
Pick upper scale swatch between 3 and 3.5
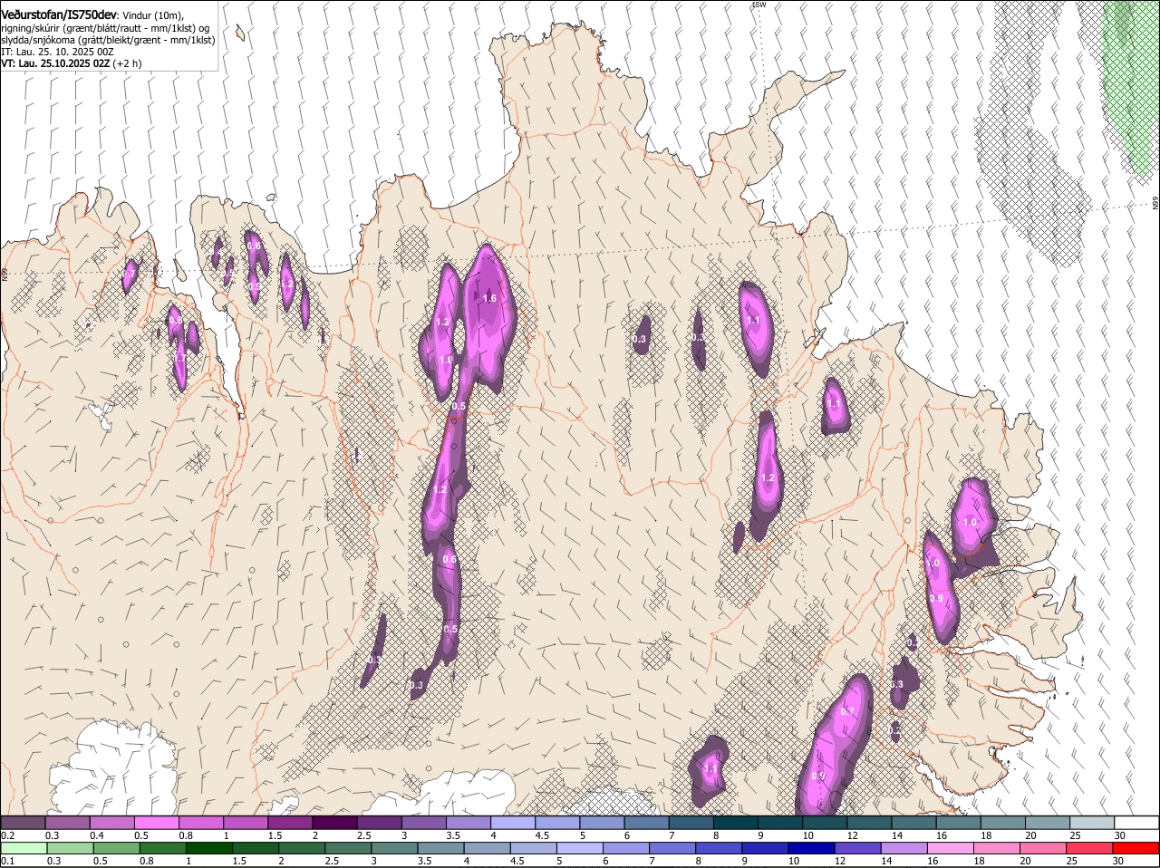click(x=423, y=822)
